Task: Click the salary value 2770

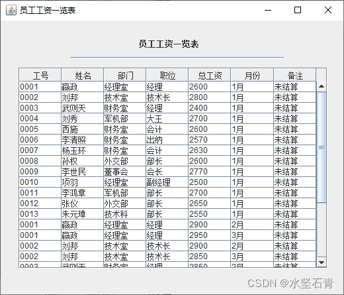Action: (x=210, y=172)
